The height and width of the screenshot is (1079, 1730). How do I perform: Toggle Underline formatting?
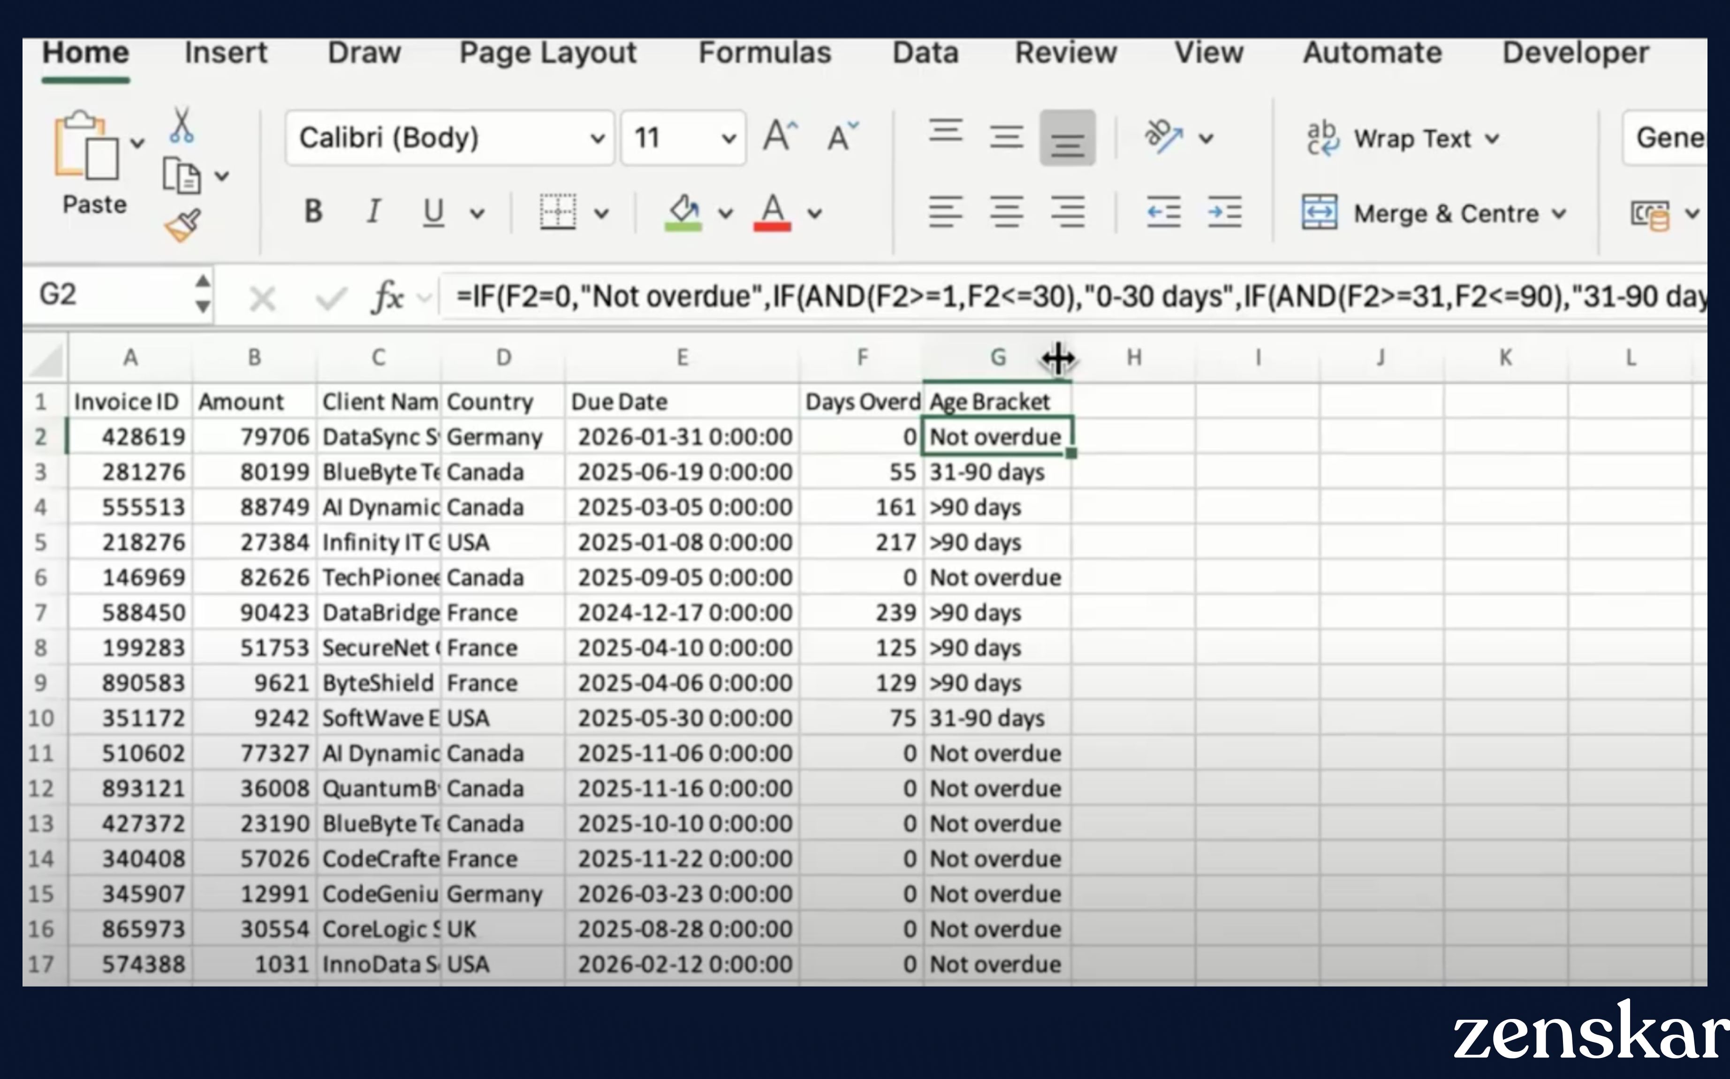(433, 212)
